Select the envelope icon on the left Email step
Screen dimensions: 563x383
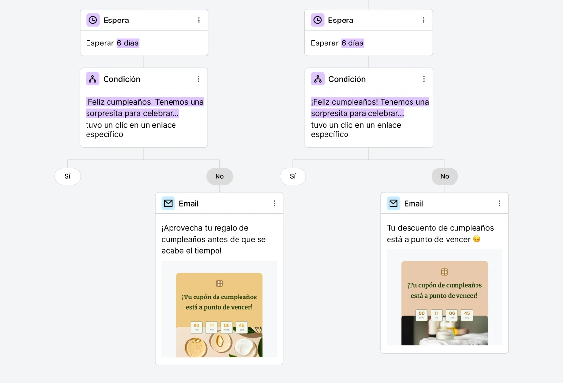tap(168, 203)
